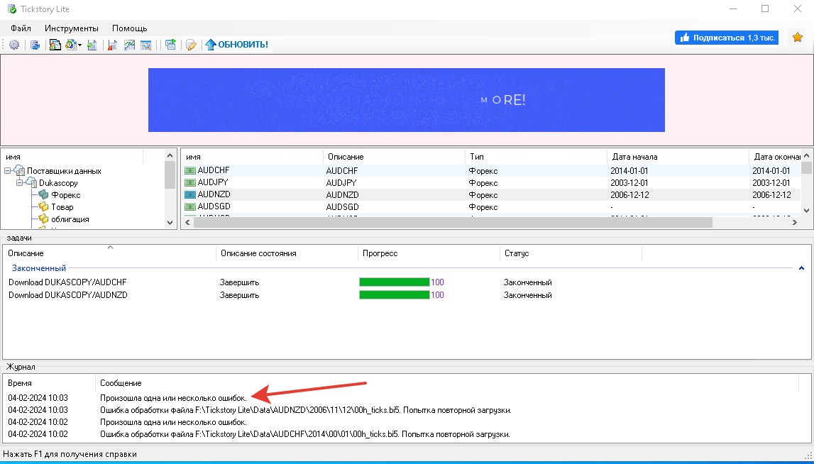Click the Dukascopy provider node label
The height and width of the screenshot is (464, 814).
(59, 183)
